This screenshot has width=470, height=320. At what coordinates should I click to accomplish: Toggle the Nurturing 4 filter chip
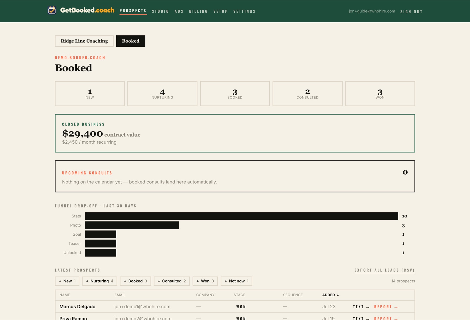(100, 281)
